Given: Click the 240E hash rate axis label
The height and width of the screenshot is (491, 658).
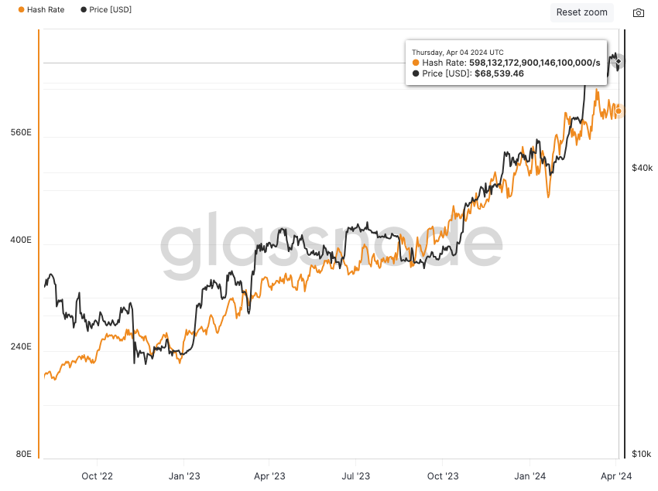Looking at the screenshot, I should 20,347.
